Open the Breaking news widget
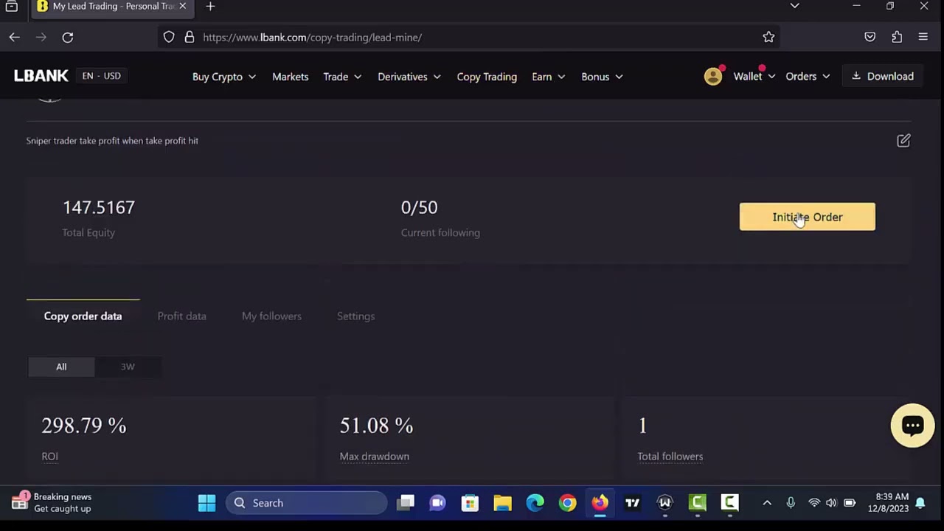Screen dimensions: 944x531 point(52,502)
